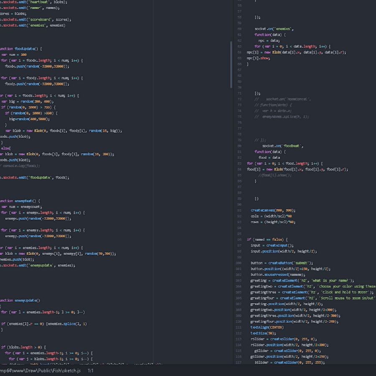Place cursor on 'function foodUpdate()' line
This screenshot has height=376, width=376.
[x=21, y=48]
